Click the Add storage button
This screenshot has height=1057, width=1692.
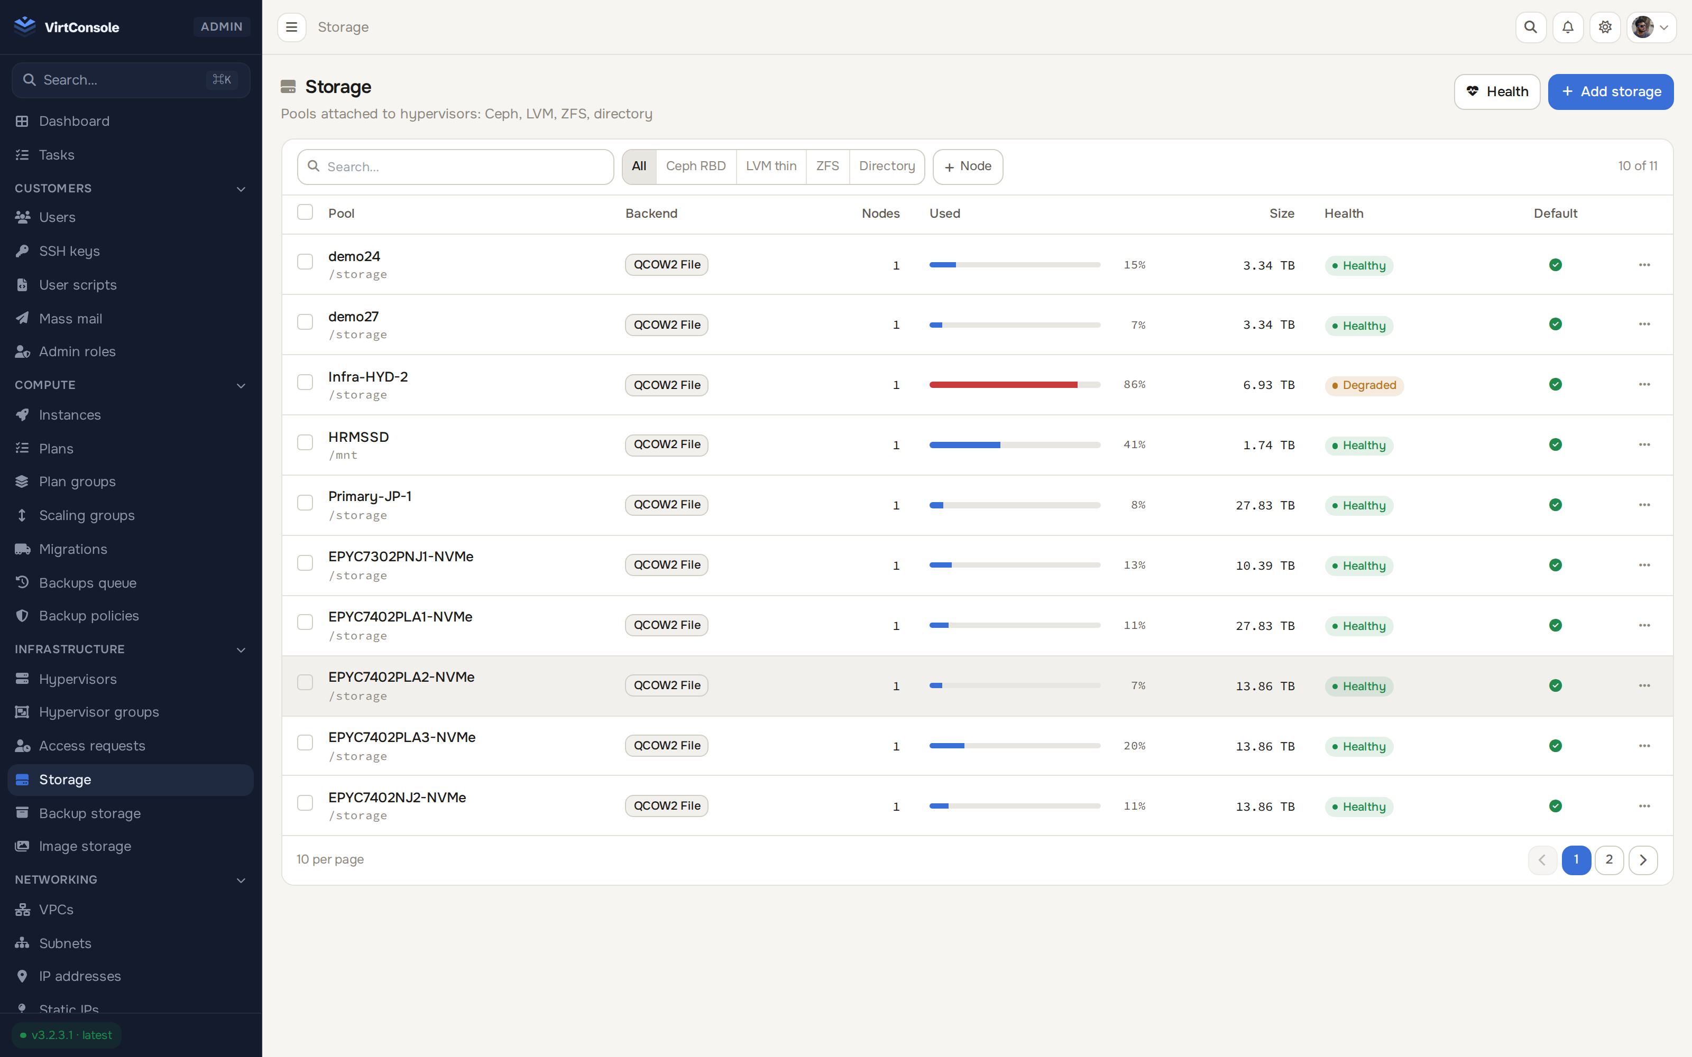(1610, 91)
